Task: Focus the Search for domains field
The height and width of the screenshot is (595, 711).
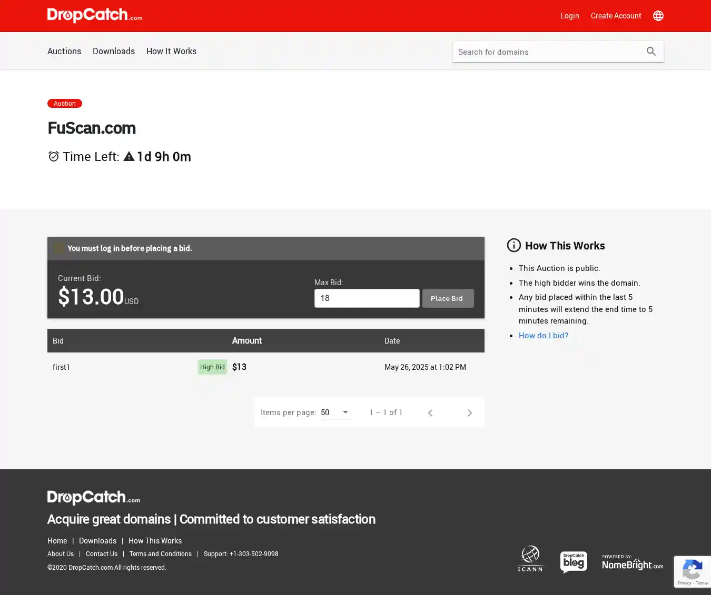Action: (547, 52)
